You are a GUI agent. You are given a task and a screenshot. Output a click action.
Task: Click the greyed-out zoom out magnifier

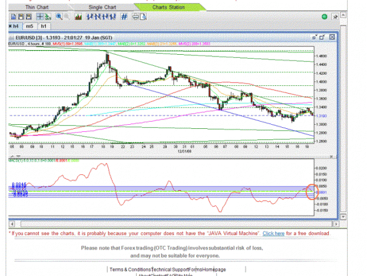click(67, 16)
